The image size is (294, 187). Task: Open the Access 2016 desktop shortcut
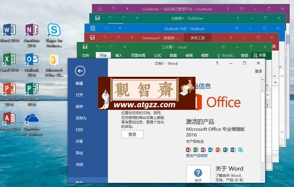(10, 121)
